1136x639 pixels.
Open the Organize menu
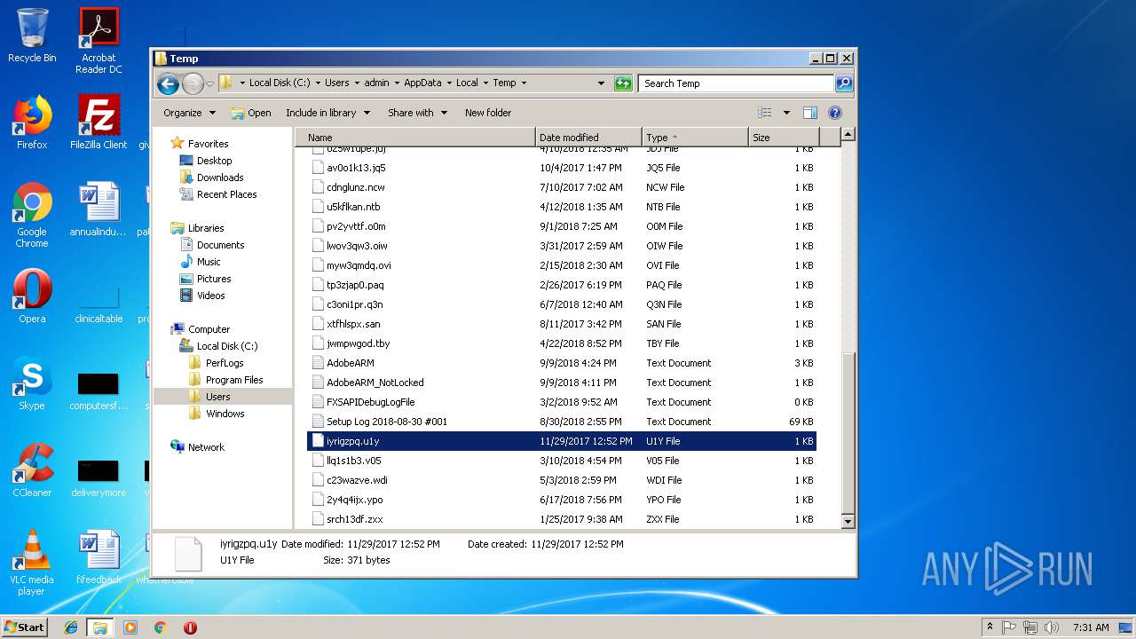(189, 113)
